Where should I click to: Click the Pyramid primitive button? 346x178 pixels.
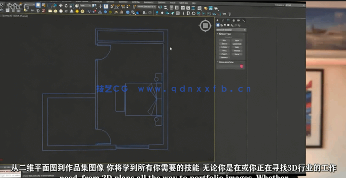[237, 51]
